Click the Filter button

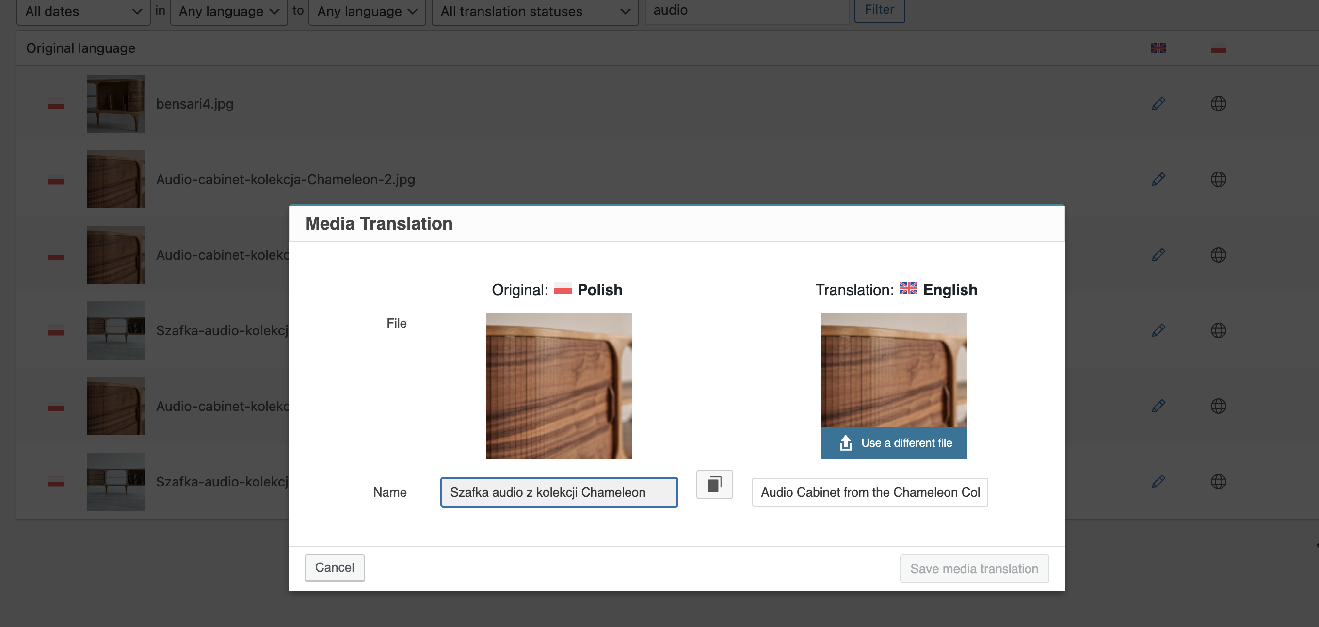point(879,10)
